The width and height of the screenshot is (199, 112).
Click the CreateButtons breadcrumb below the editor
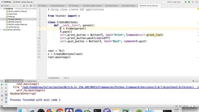54,78
